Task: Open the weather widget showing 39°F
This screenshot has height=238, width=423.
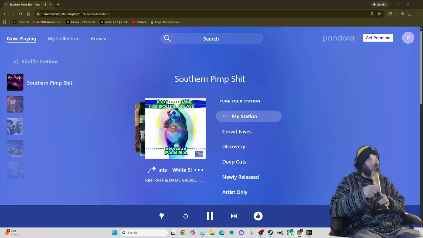Action: 12,233
